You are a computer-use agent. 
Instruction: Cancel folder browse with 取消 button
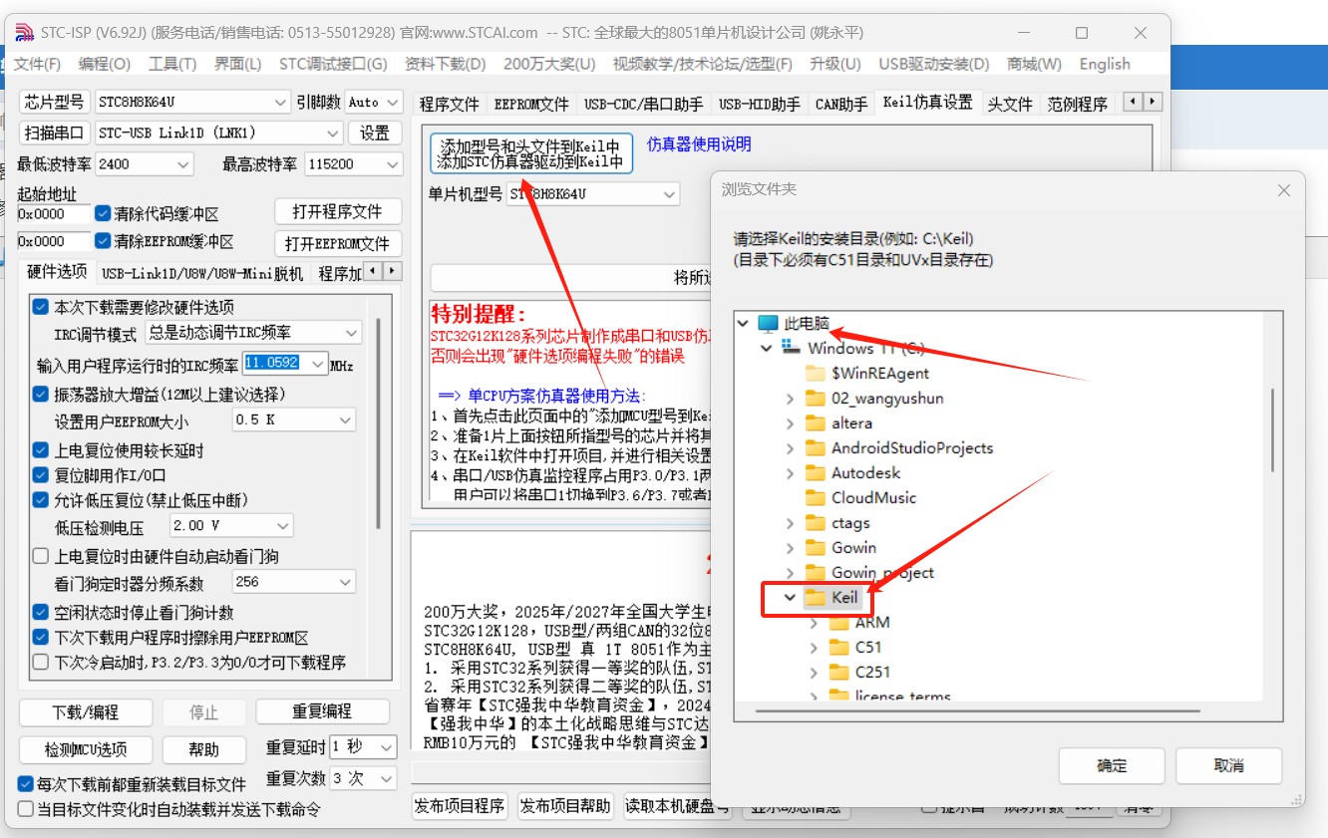[x=1228, y=765]
